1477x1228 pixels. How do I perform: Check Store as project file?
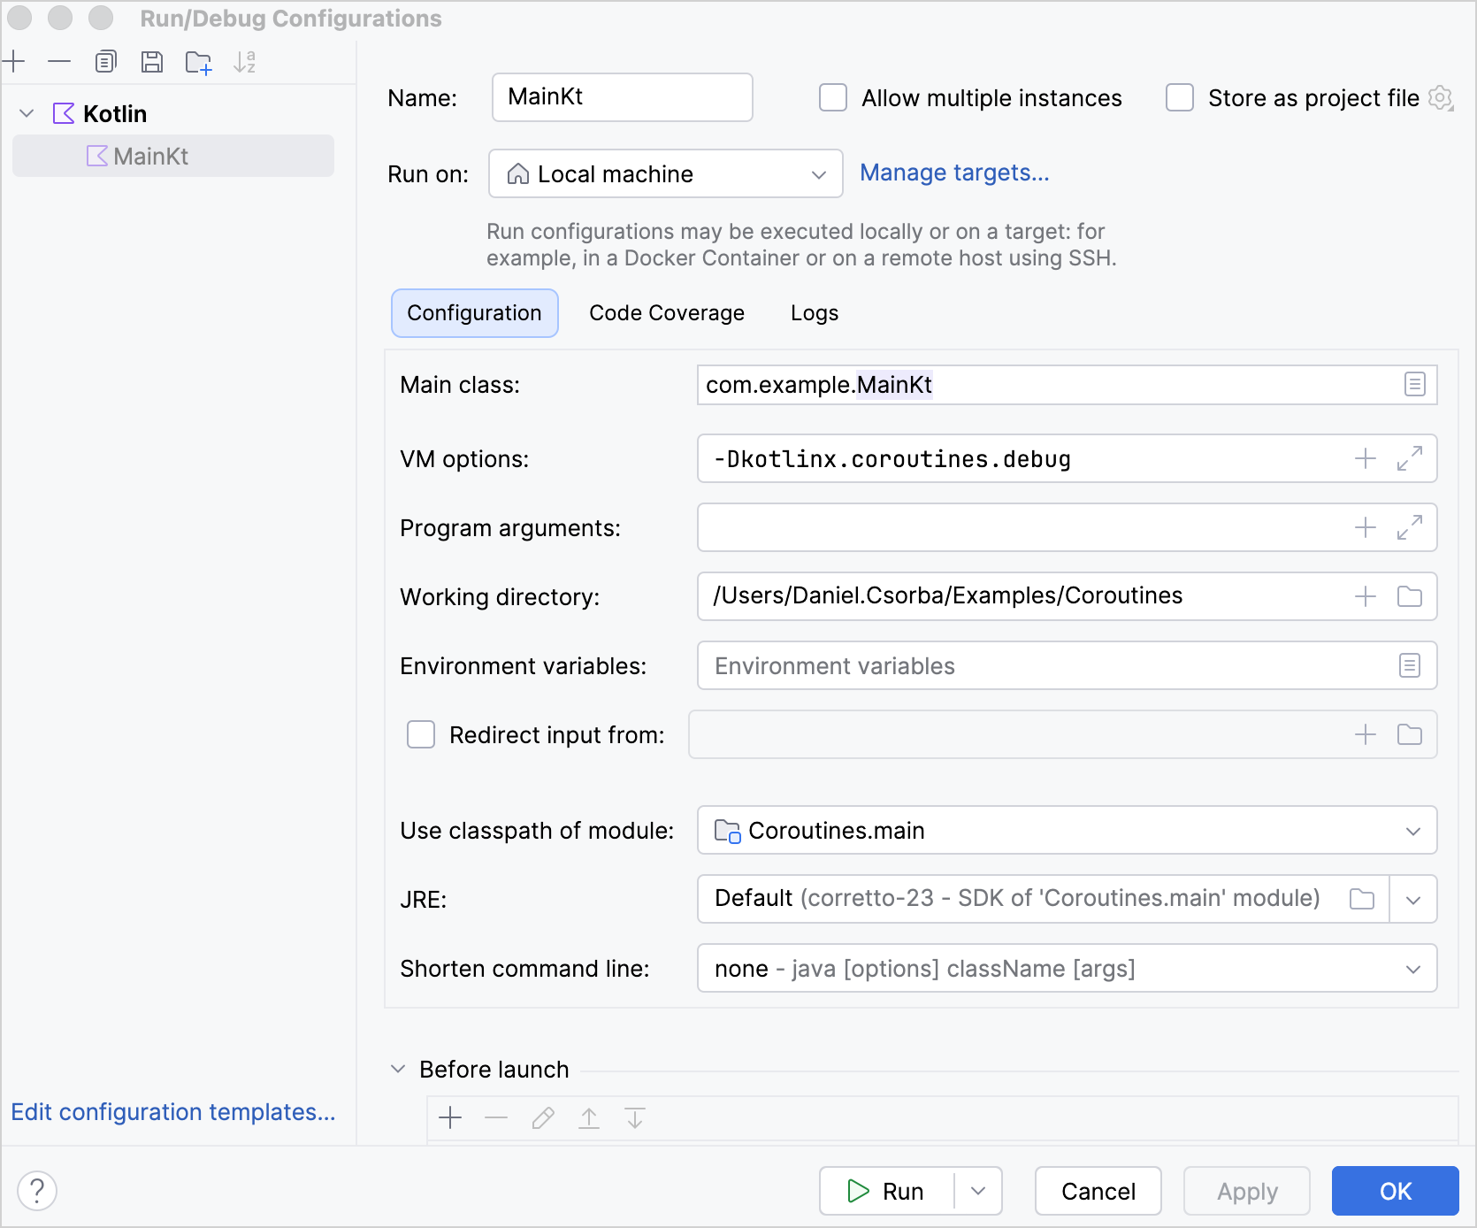click(x=1180, y=97)
